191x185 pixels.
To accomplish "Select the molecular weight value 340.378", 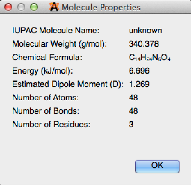I will coord(144,44).
